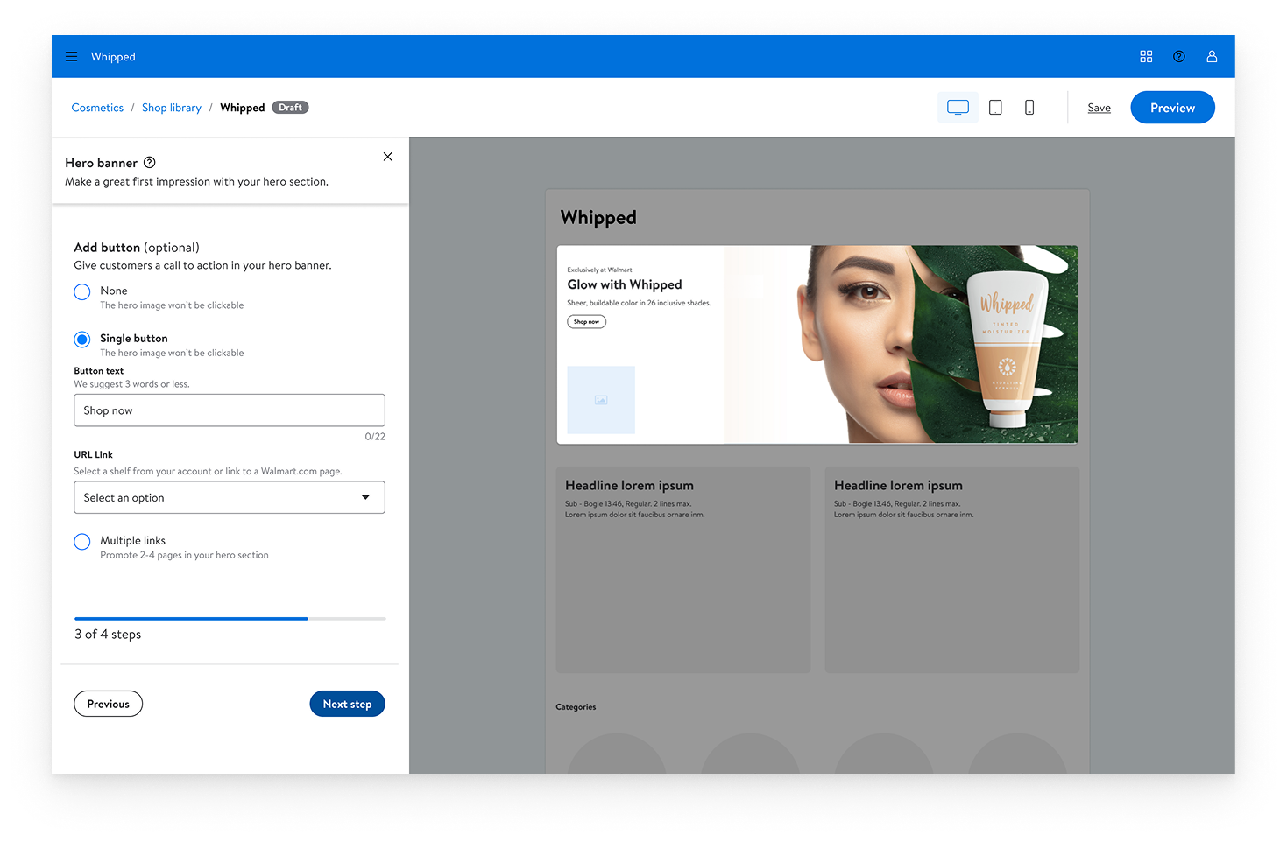Expand the URL Link select dropdown
The height and width of the screenshot is (842, 1287).
tap(230, 498)
